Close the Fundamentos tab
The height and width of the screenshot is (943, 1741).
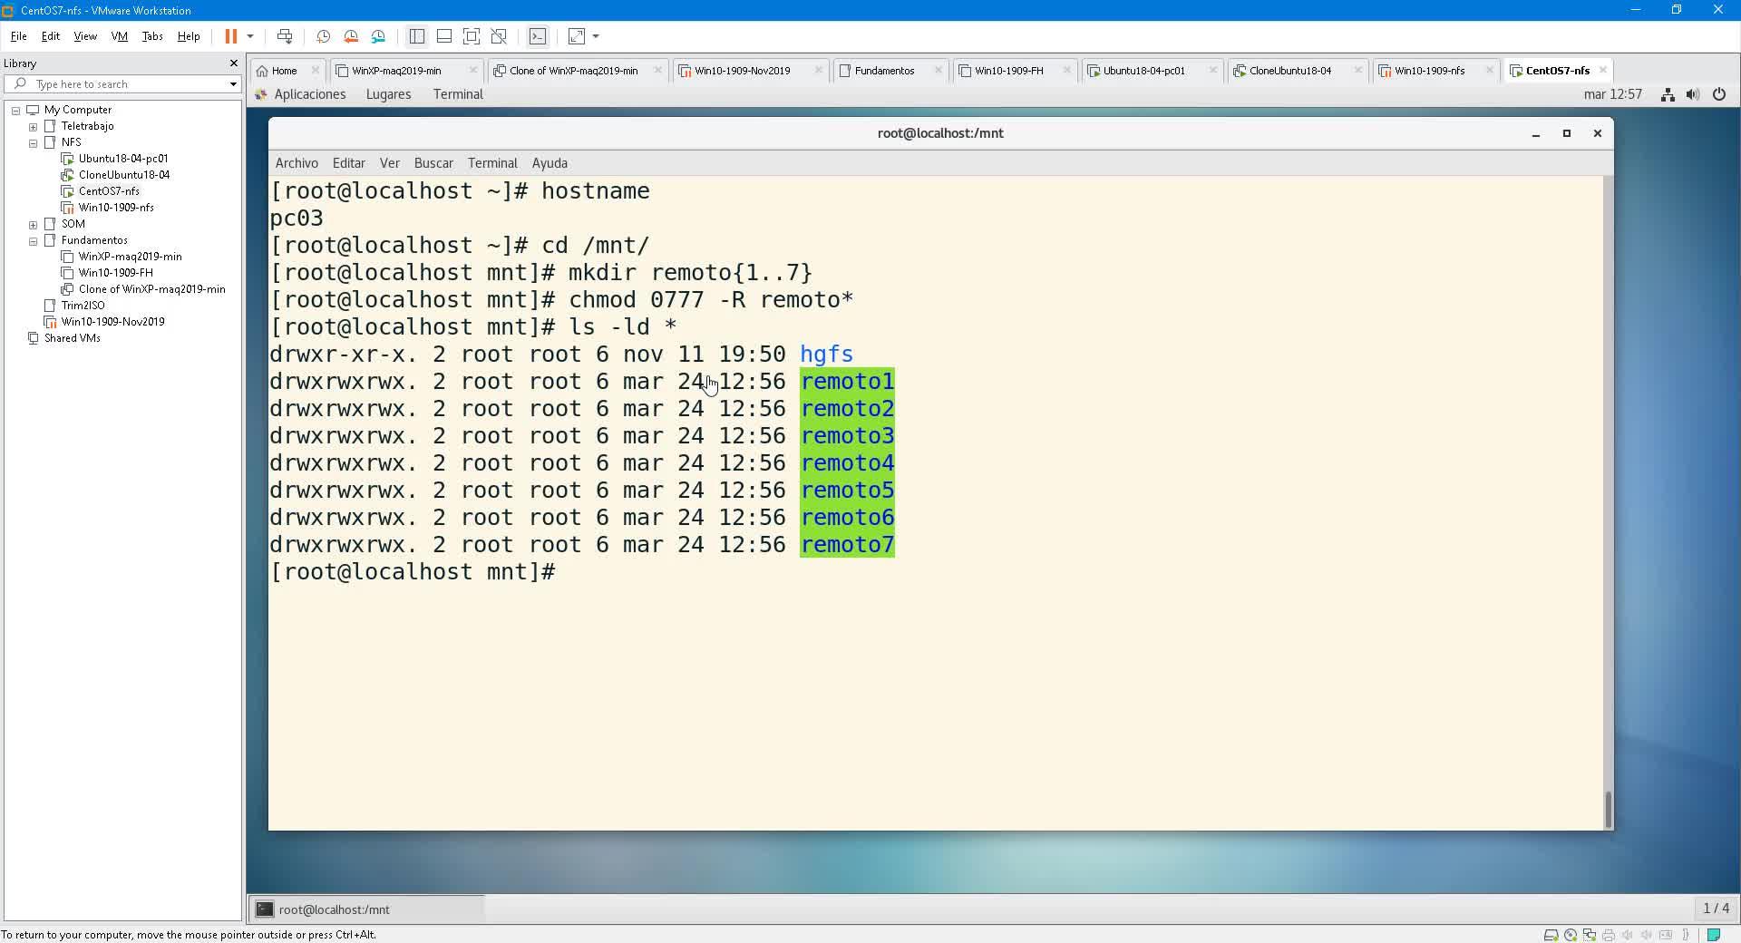click(x=939, y=70)
